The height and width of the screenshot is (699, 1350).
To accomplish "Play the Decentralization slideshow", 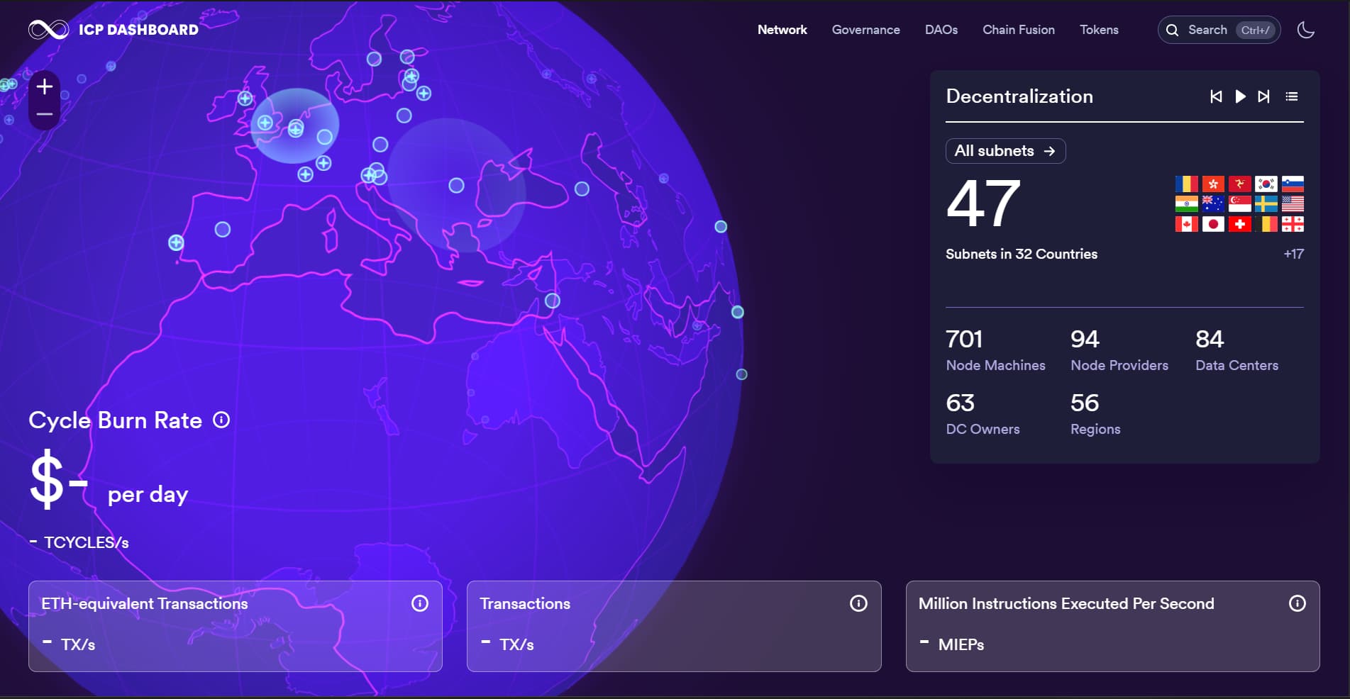I will (1240, 96).
